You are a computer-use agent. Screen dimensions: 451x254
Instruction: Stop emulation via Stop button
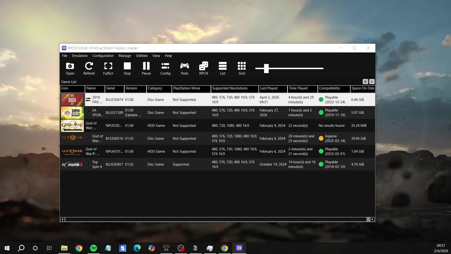(127, 69)
